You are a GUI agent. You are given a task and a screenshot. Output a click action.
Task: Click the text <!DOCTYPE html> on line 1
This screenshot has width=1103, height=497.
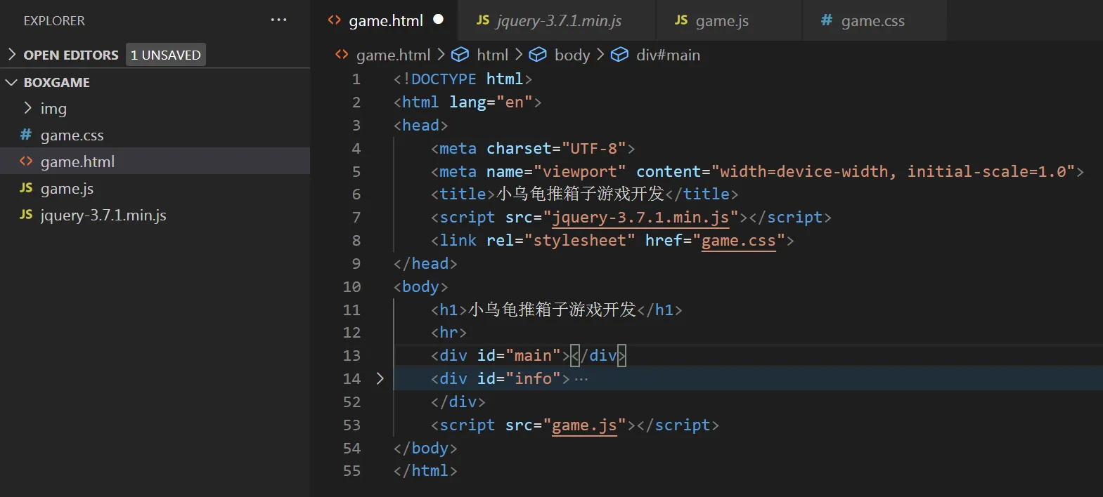coord(463,79)
